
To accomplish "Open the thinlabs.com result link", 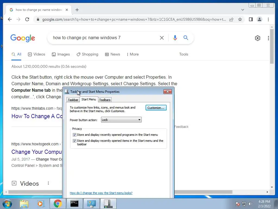I will click(x=37, y=116).
